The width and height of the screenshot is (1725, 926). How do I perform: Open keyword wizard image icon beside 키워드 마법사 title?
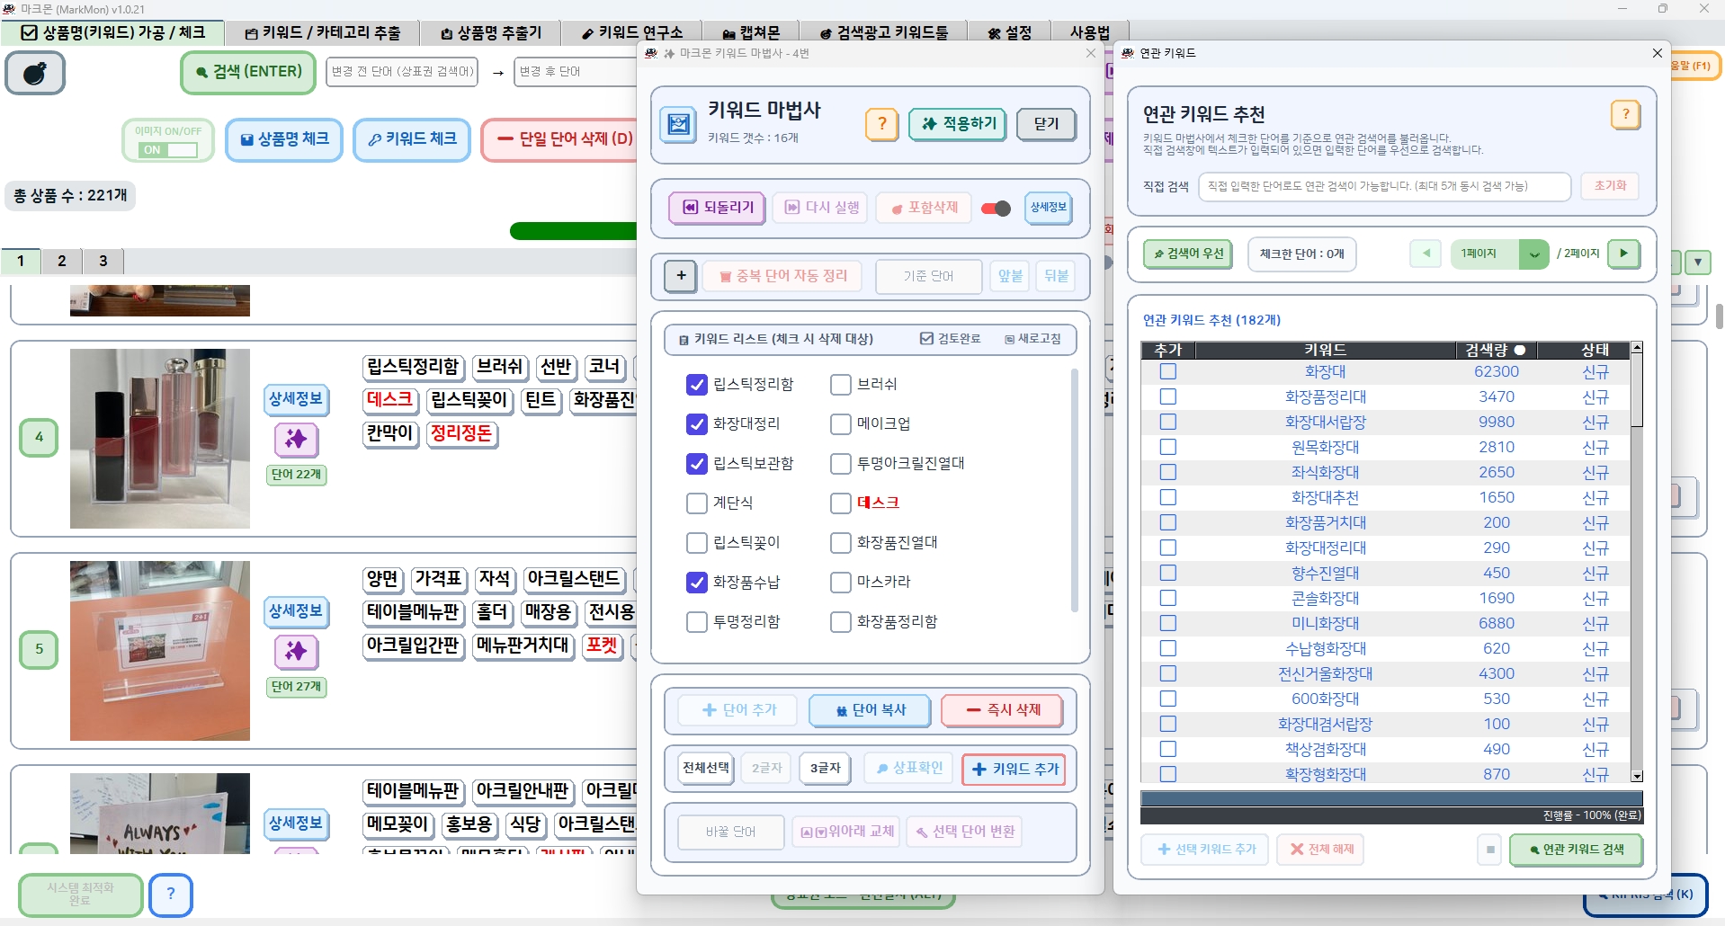679,124
